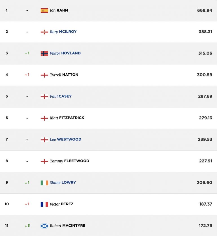217x236 pixels.
Task: Click the France flag beside Victor Perez
Action: (x=45, y=204)
